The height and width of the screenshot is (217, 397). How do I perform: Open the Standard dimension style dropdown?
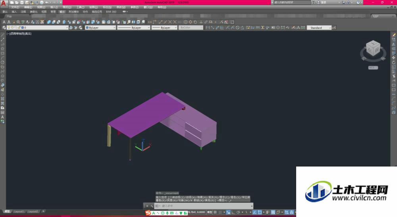pyautogui.click(x=319, y=28)
